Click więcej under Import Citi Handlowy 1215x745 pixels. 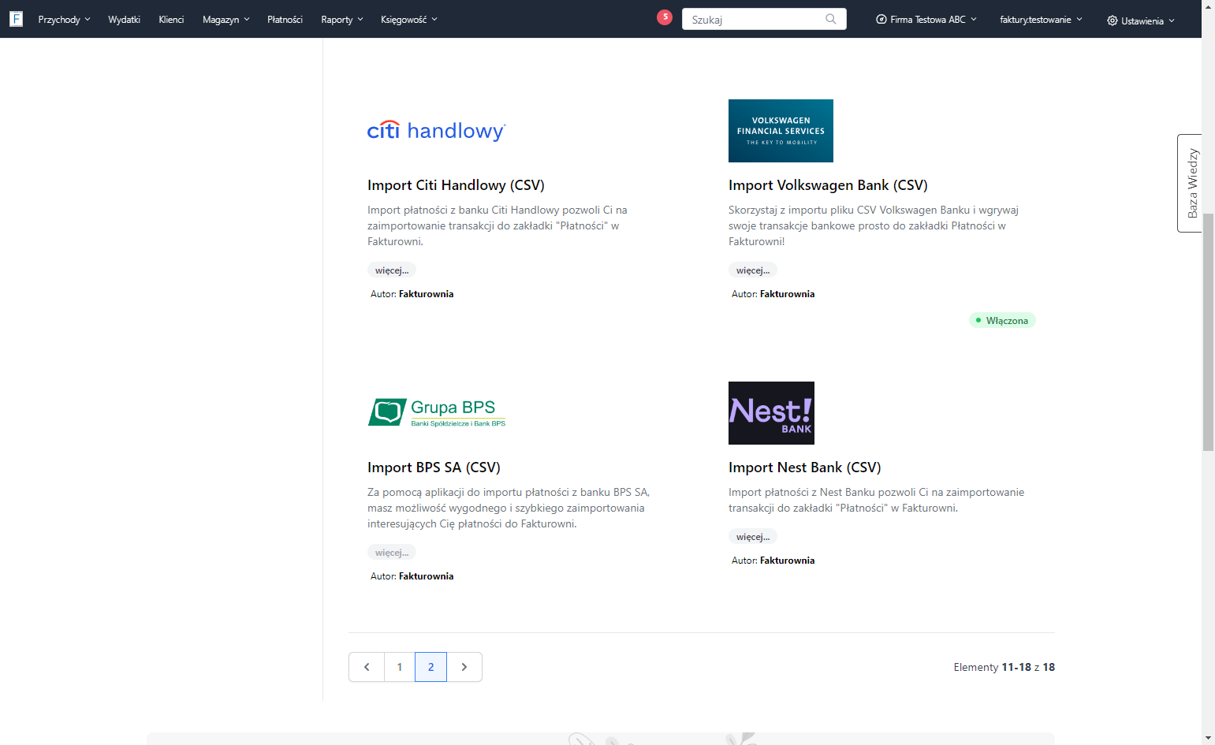[x=392, y=270]
